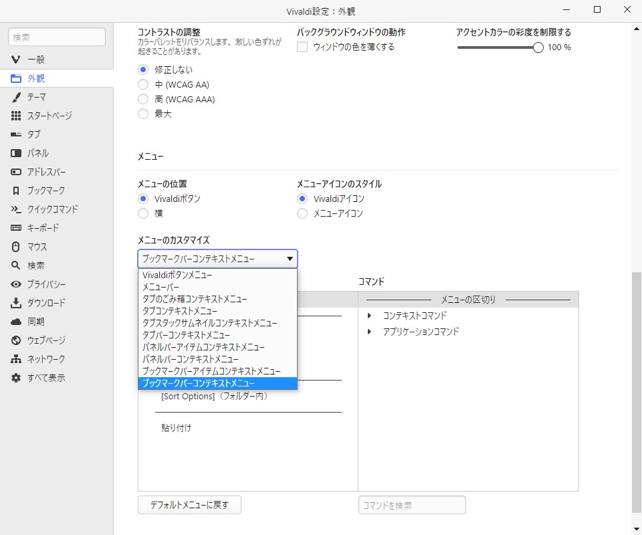Set menu position to Vivaldiボタン
This screenshot has height=535, width=642.
tap(143, 199)
